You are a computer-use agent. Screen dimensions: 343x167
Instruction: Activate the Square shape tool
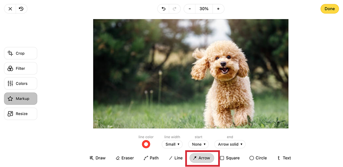point(230,158)
